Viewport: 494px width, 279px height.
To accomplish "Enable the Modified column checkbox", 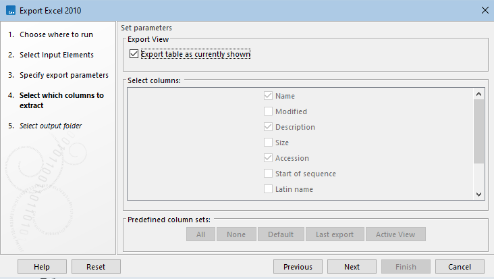I will 269,111.
